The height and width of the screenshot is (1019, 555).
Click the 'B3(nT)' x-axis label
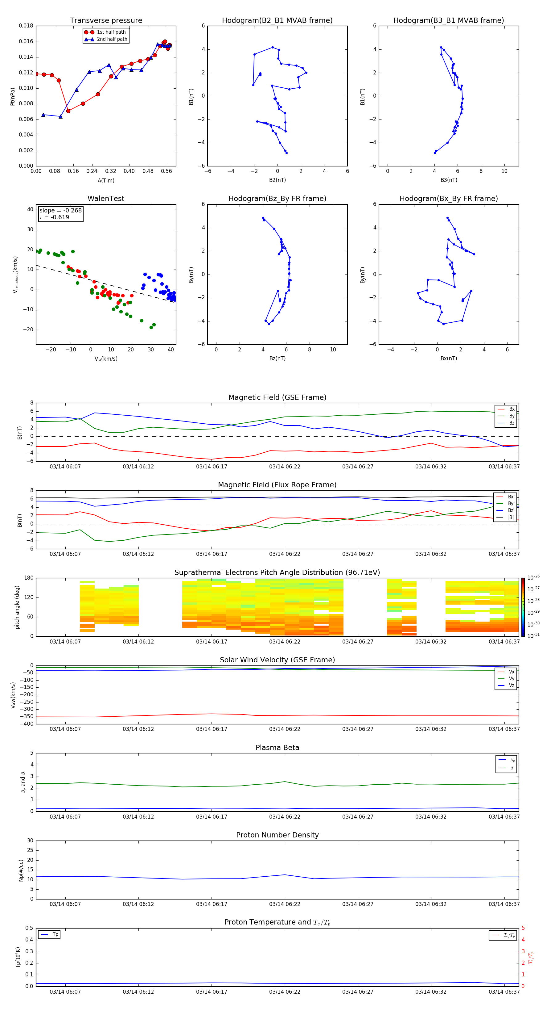449,180
